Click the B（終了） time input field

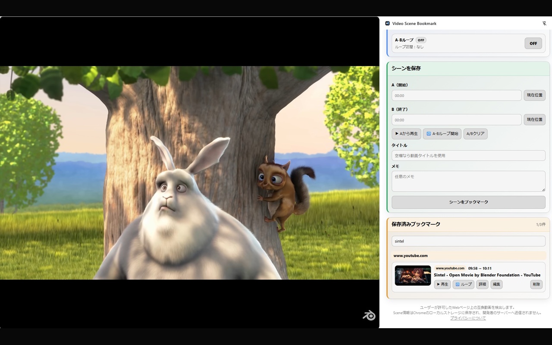point(457,120)
